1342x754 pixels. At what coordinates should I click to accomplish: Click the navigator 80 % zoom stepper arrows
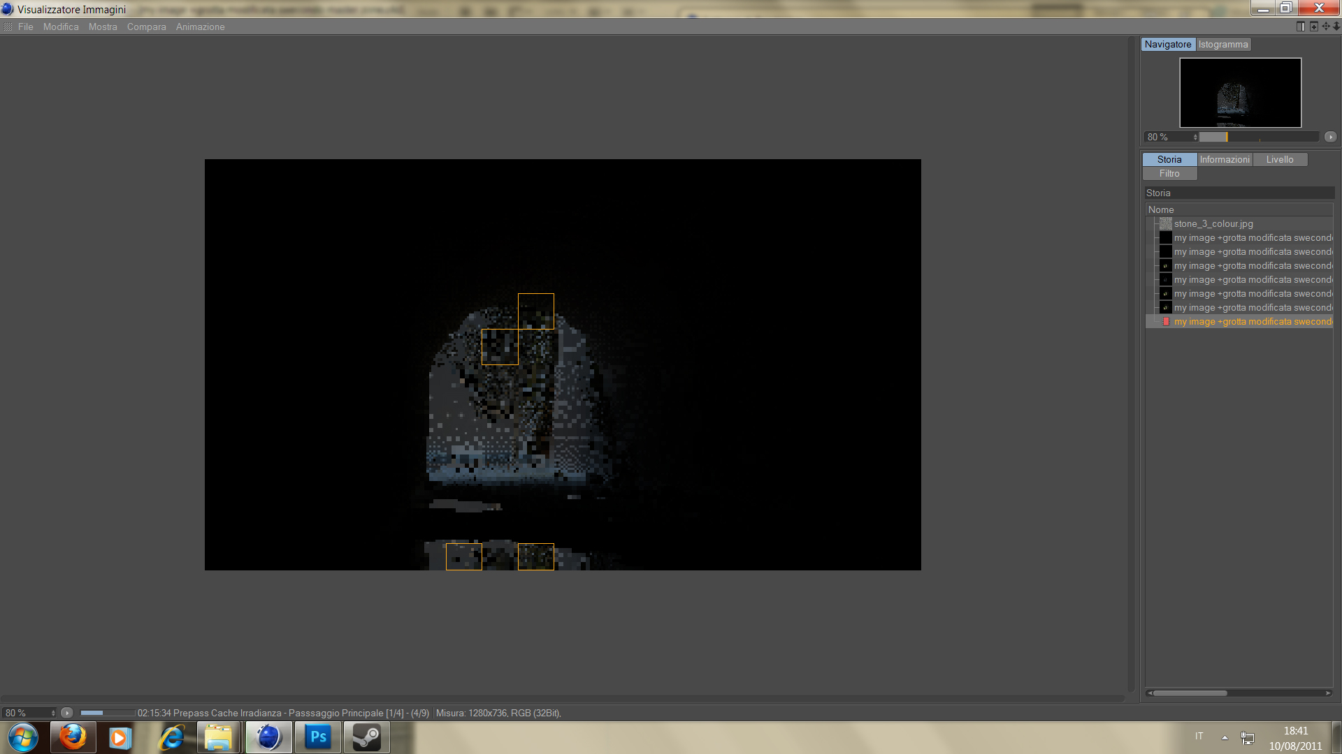(x=1195, y=137)
